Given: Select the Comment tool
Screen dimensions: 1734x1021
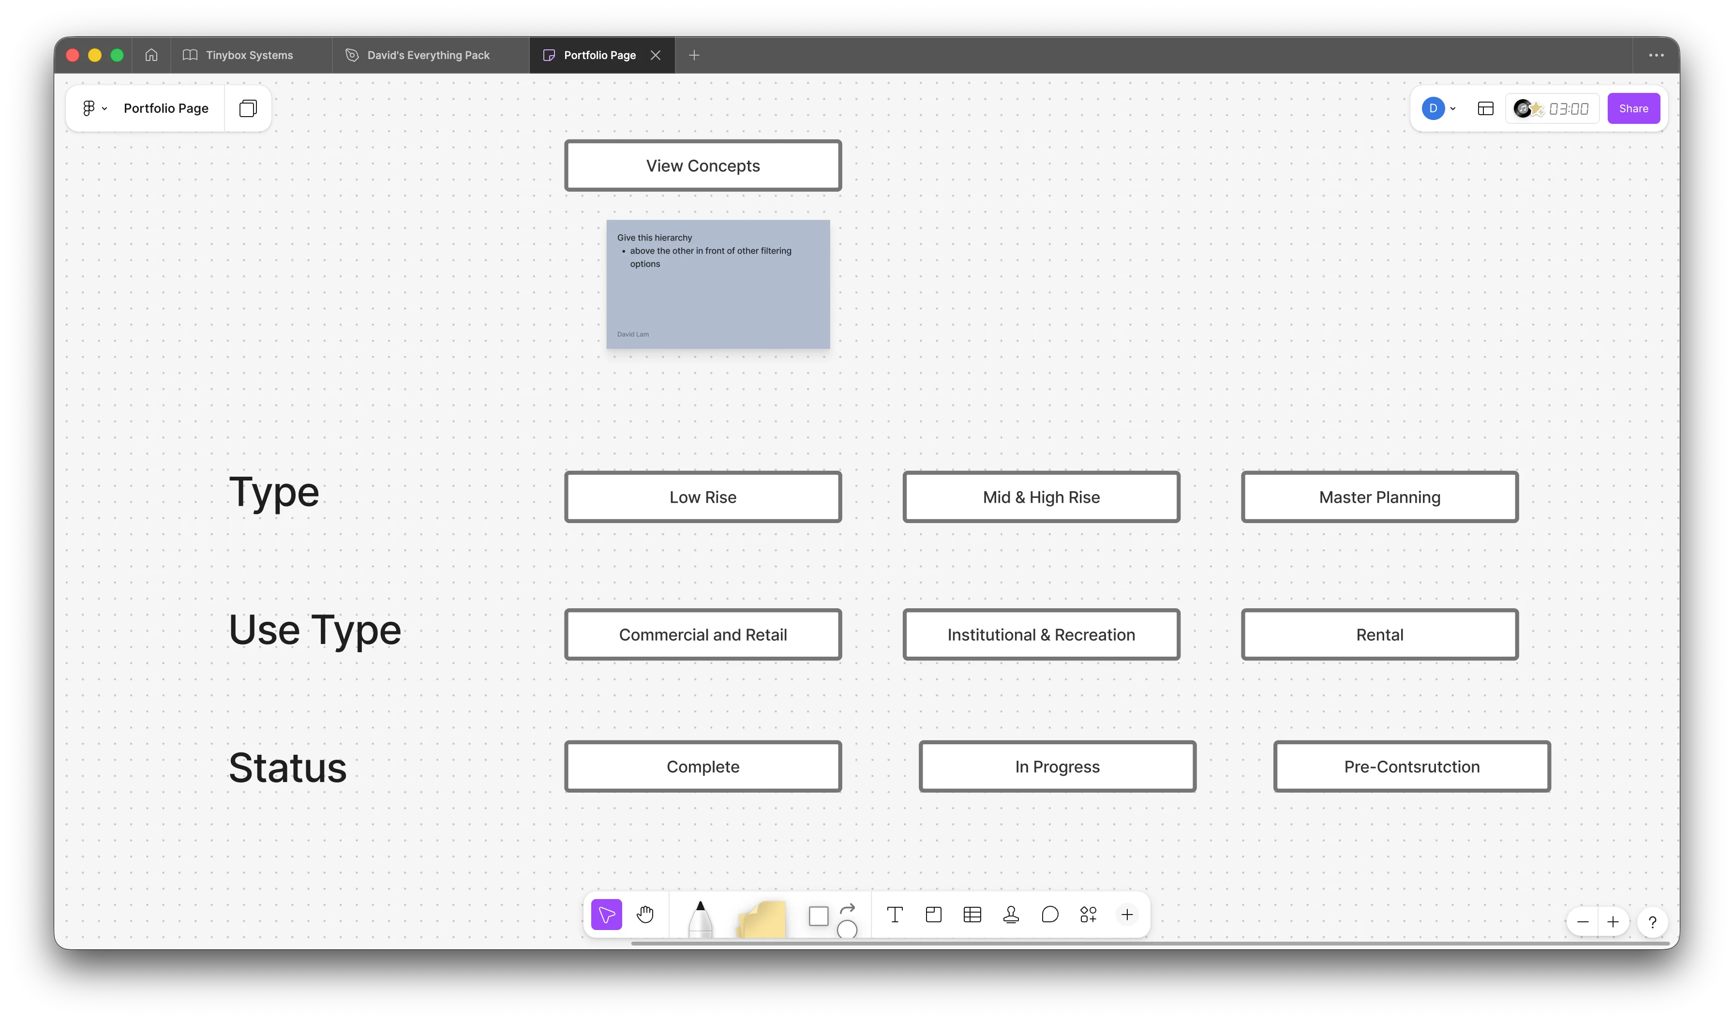Looking at the screenshot, I should 1049,915.
